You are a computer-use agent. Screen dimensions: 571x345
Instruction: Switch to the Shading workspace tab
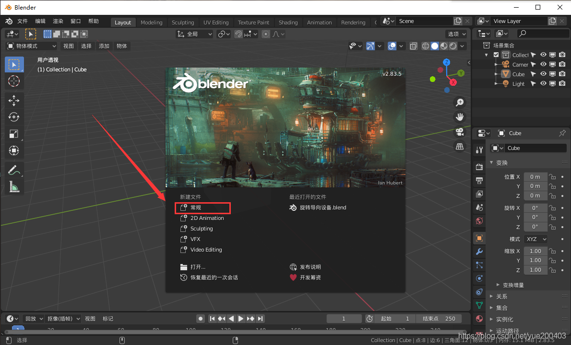tap(288, 23)
